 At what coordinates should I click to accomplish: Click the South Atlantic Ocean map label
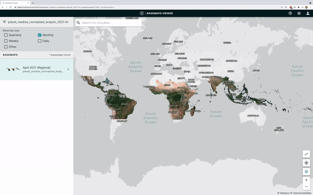[151, 118]
